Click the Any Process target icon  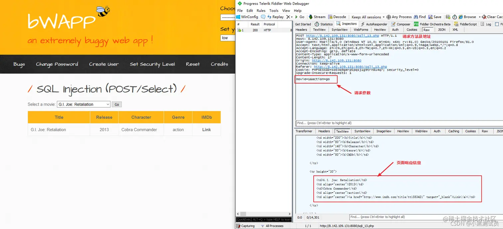pyautogui.click(x=389, y=17)
